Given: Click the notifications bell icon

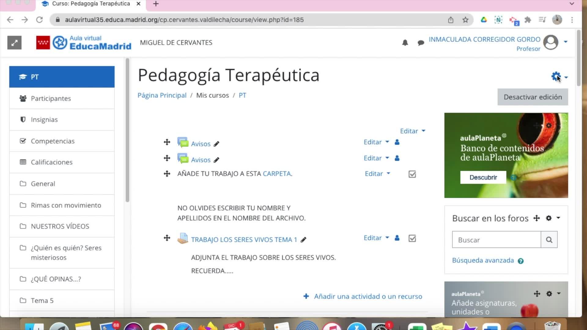Looking at the screenshot, I should point(405,43).
